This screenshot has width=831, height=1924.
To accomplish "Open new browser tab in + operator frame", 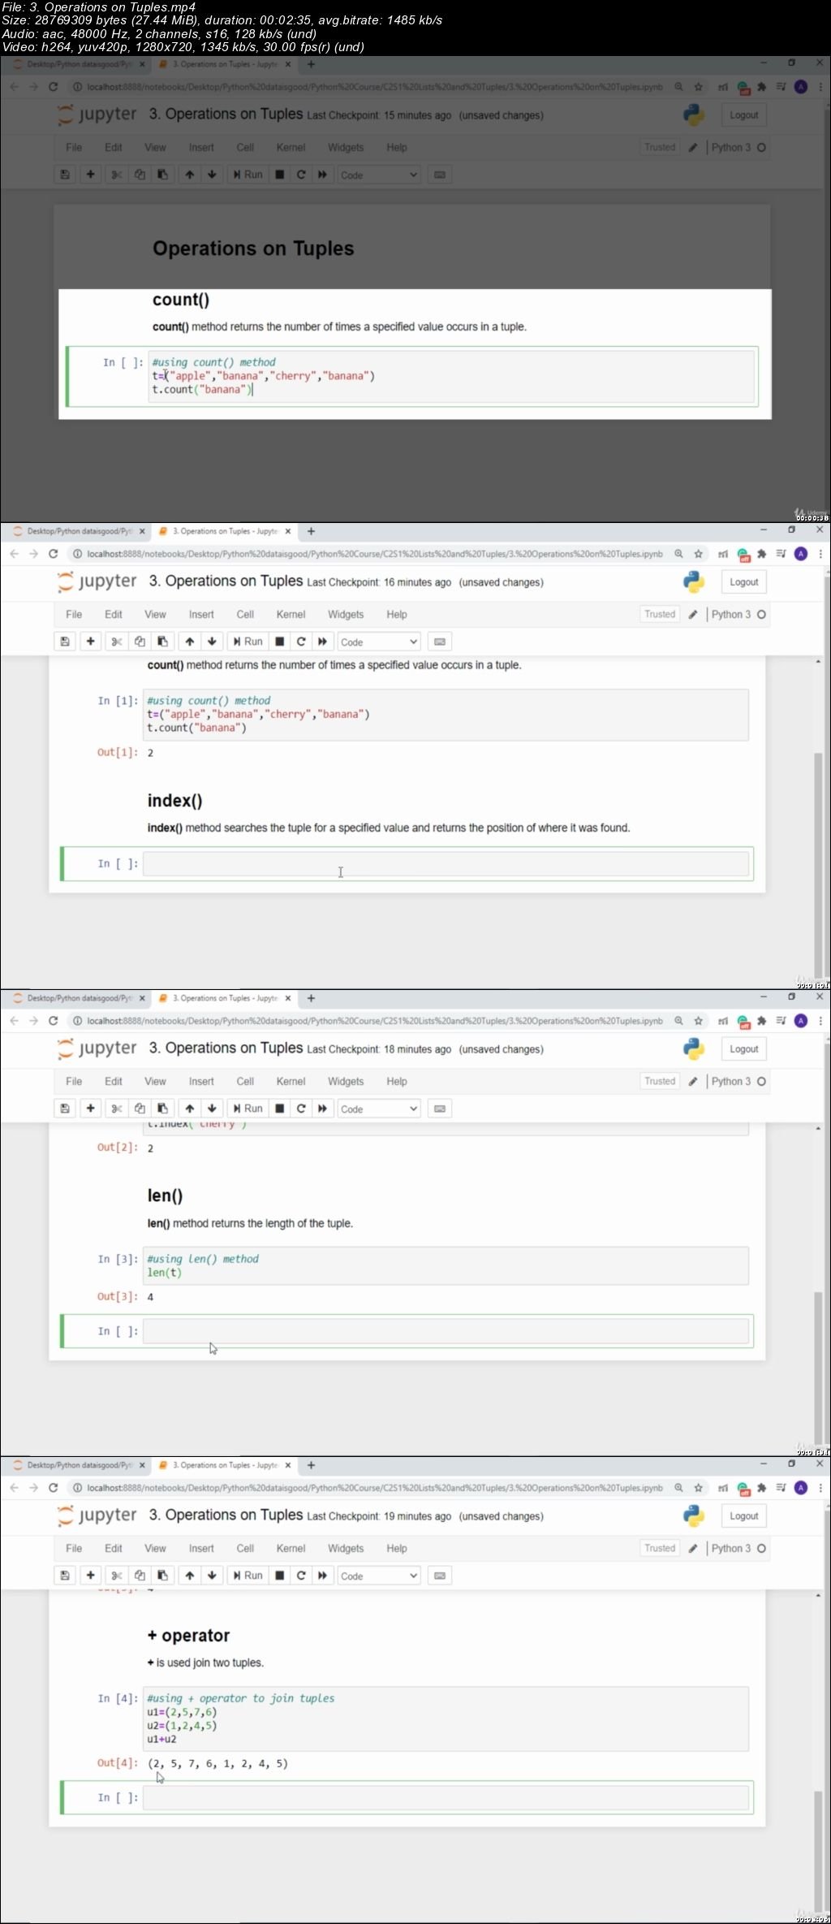I will click(311, 1465).
